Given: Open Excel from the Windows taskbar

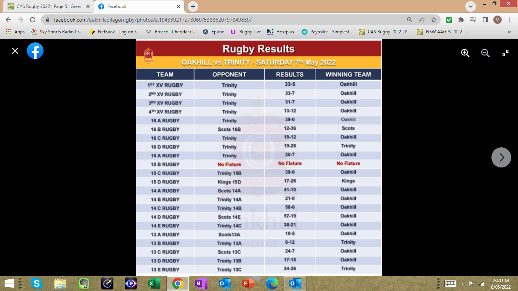Looking at the screenshot, I should 154,283.
